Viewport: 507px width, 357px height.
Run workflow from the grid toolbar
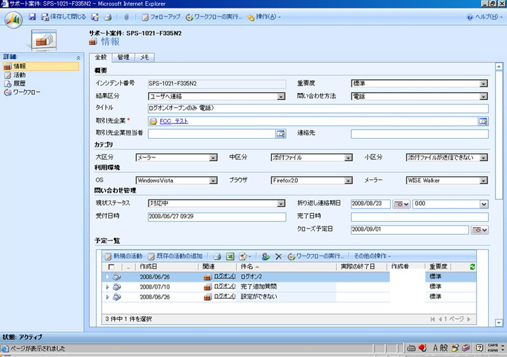coord(316,256)
